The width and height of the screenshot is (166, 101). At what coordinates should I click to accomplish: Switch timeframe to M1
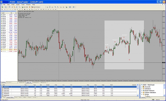pos(36,9)
